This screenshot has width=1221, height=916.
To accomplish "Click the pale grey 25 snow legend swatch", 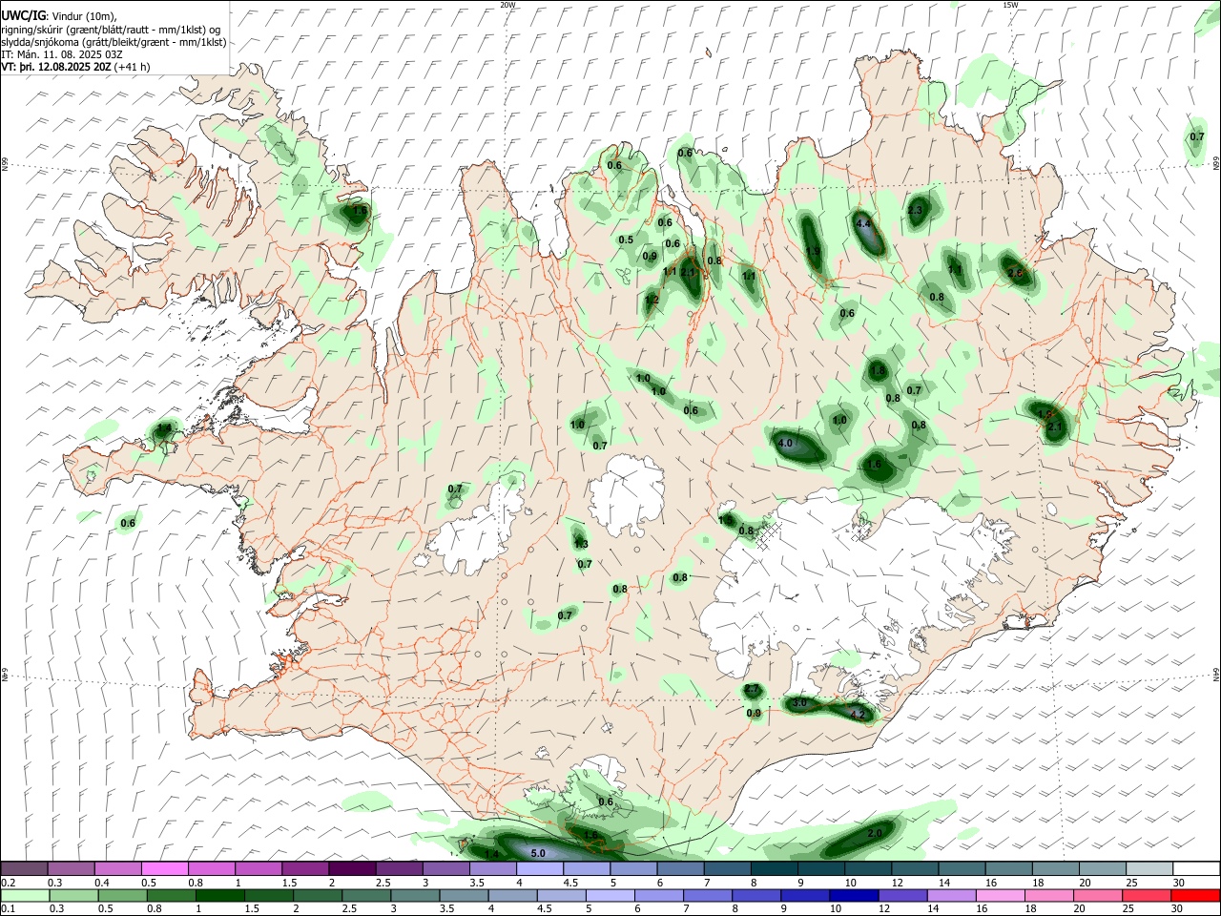I will [1149, 868].
